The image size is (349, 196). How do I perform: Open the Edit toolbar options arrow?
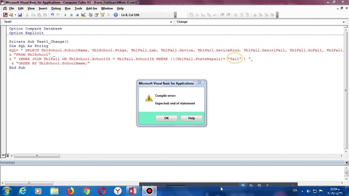click(x=277, y=15)
